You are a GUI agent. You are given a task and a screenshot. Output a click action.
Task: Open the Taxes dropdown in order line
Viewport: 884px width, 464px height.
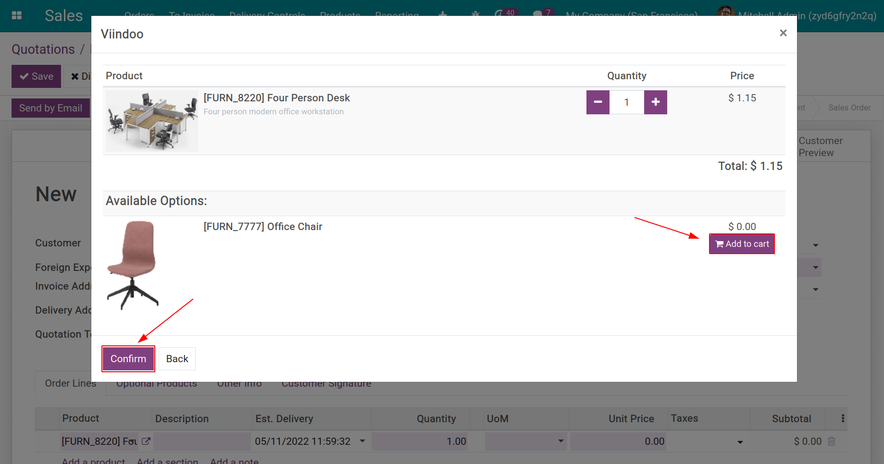coord(740,442)
